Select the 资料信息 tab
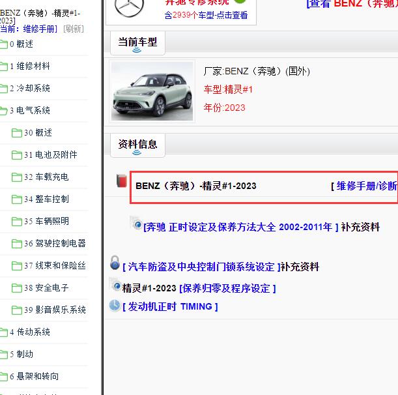The image size is (398, 395). [137, 145]
